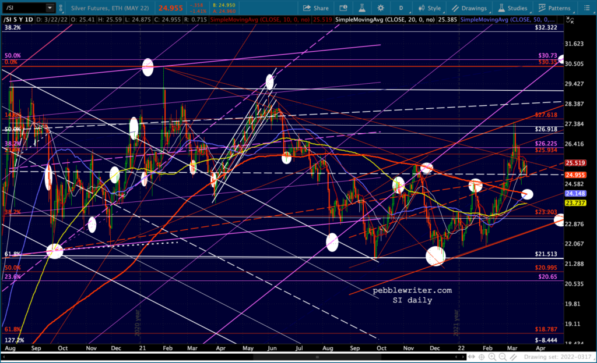Open the Drawing set 2022-0317 selector

point(557,357)
